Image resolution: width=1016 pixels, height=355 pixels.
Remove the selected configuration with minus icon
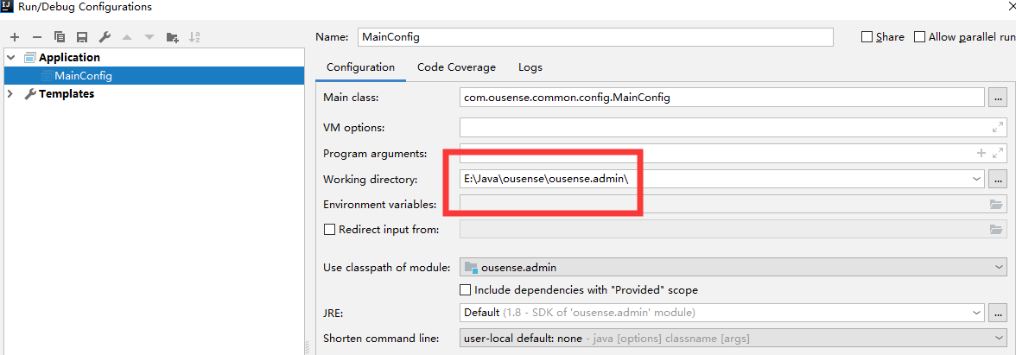[37, 37]
